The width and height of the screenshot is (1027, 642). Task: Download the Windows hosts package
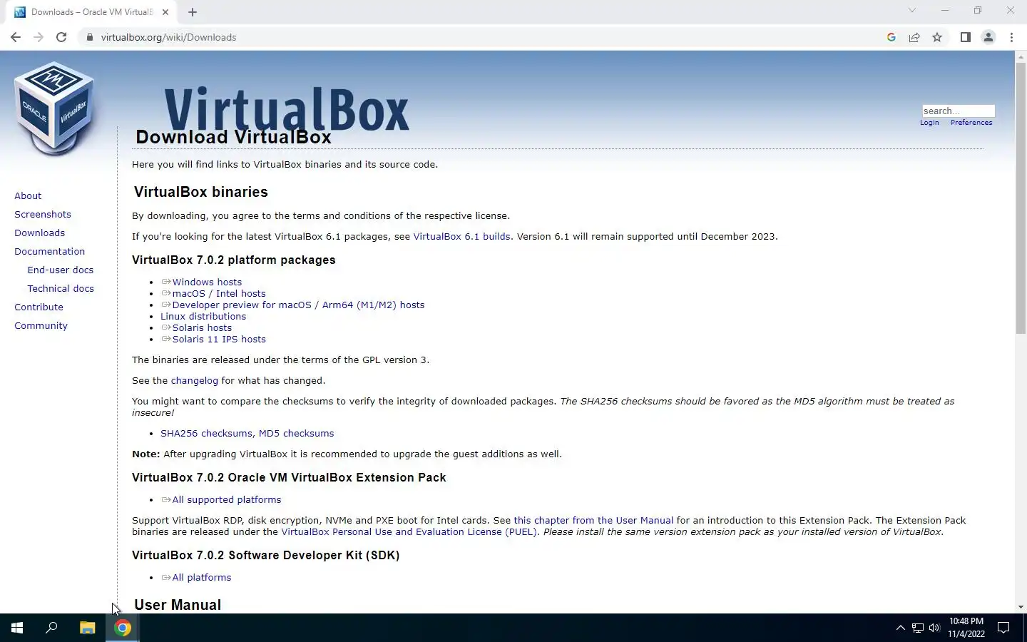207,282
